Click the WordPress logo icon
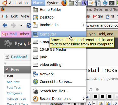The width and height of the screenshot is (118, 105). [8, 43]
